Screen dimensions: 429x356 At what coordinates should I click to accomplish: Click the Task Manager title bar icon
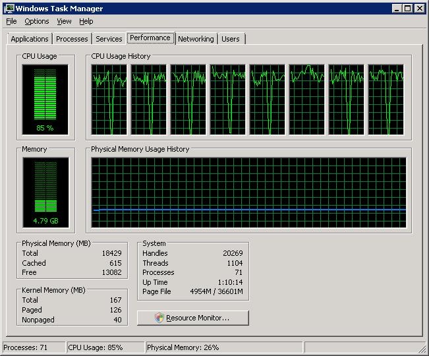pyautogui.click(x=9, y=8)
